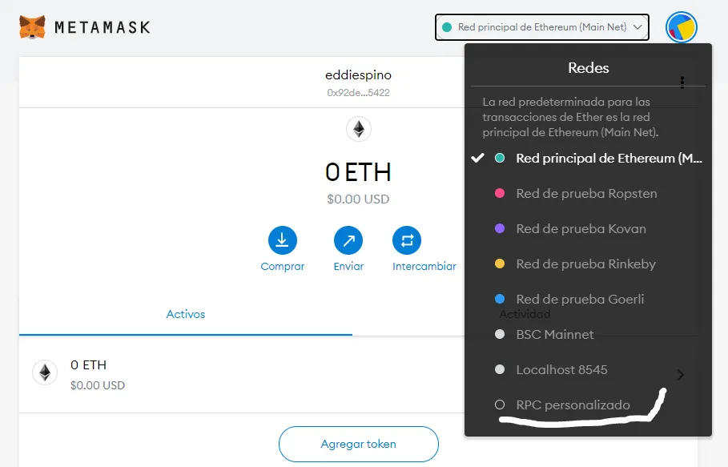Click the Comprar download icon
This screenshot has width=728, height=467.
coord(282,240)
